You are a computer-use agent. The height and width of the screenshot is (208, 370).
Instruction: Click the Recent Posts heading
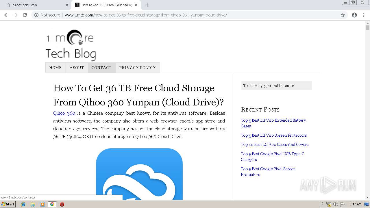click(x=260, y=109)
